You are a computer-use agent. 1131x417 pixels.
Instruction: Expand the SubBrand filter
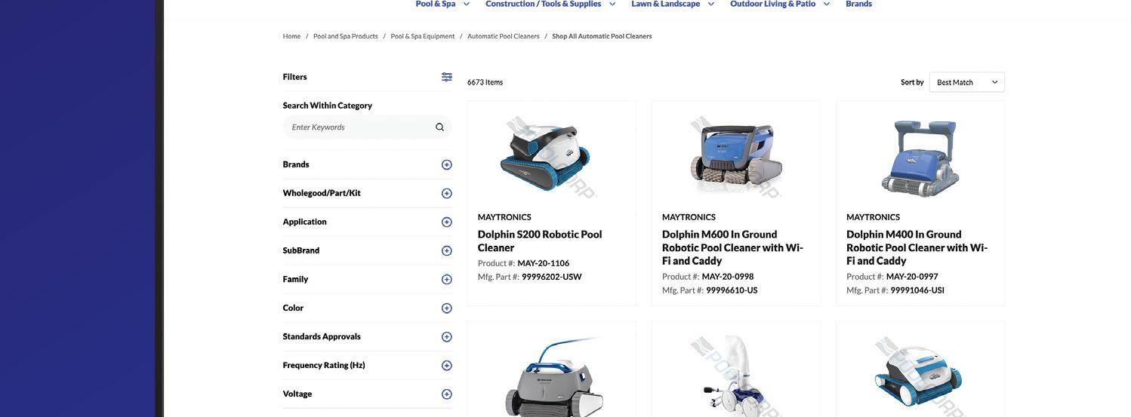coord(447,251)
